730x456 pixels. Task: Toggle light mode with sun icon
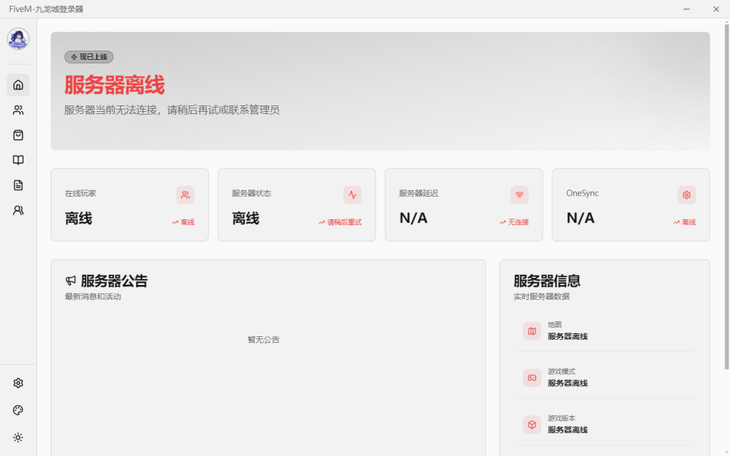[19, 437]
